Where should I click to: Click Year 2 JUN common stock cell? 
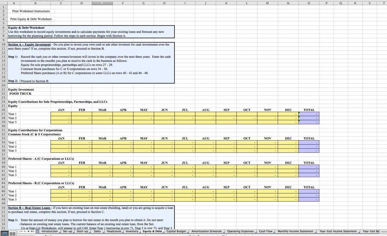click(164, 146)
